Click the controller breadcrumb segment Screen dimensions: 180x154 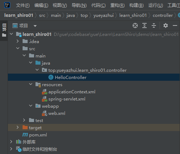pyautogui.click(x=163, y=15)
